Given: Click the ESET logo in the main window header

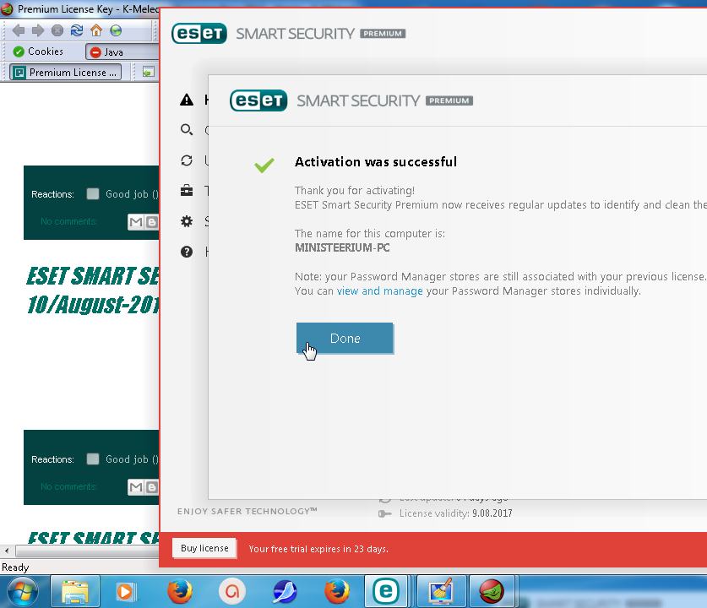Looking at the screenshot, I should pyautogui.click(x=199, y=33).
